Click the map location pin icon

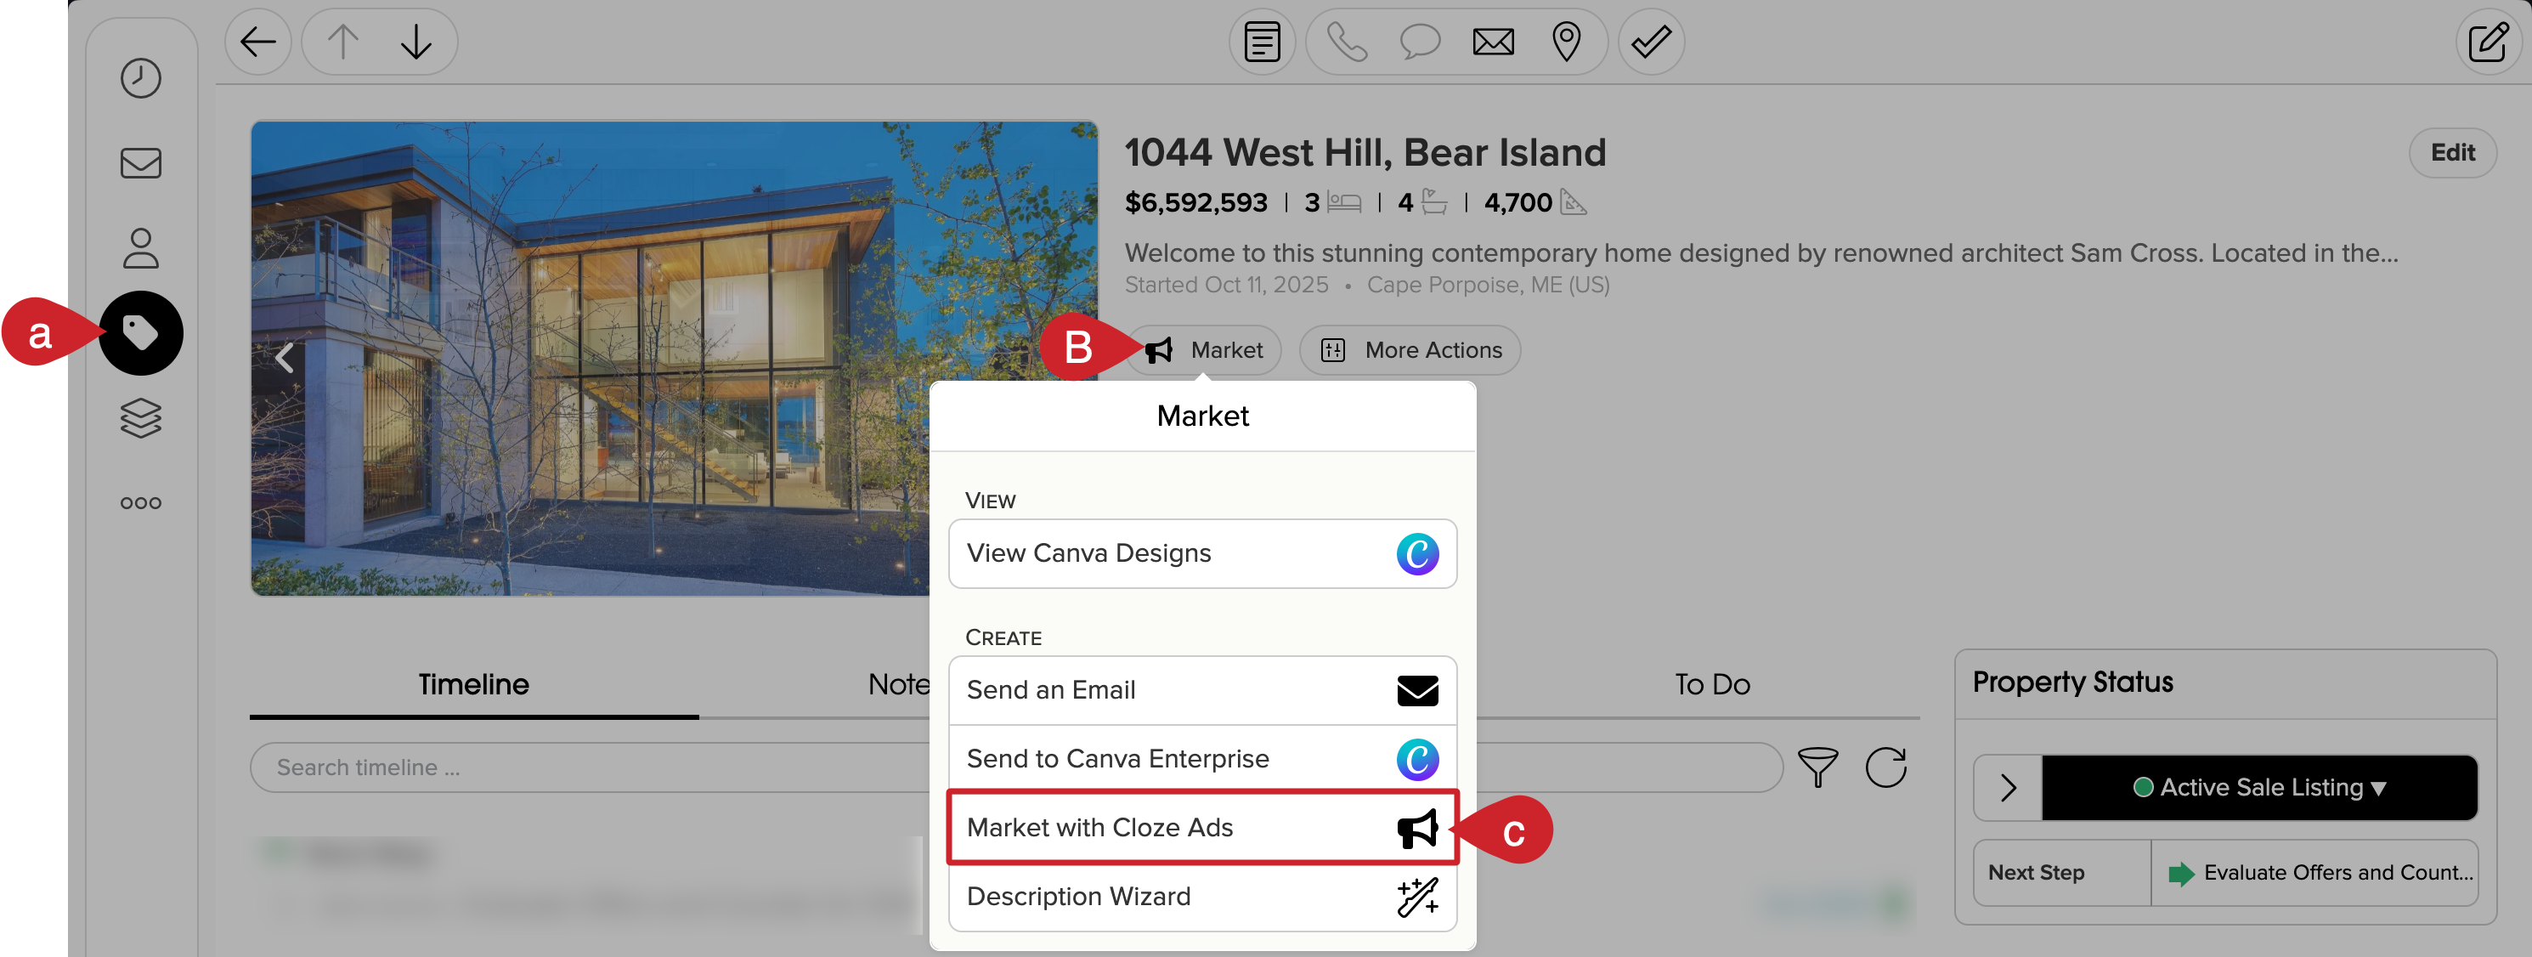click(x=1567, y=42)
